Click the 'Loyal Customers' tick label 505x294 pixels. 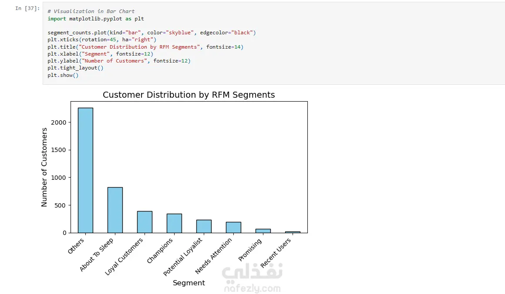click(124, 257)
